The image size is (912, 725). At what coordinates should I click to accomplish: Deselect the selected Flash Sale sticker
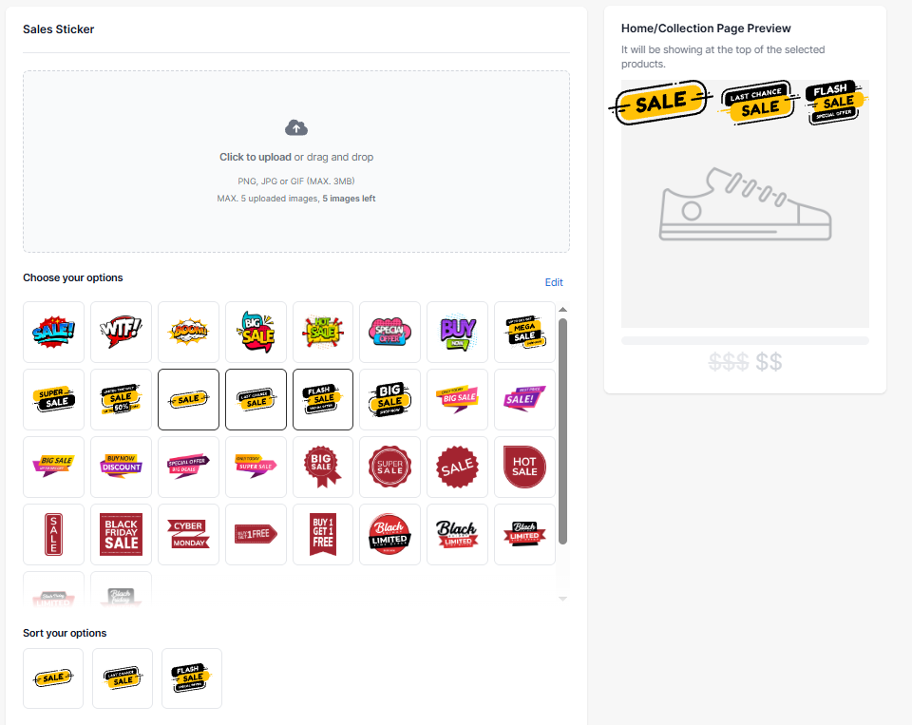(x=323, y=399)
